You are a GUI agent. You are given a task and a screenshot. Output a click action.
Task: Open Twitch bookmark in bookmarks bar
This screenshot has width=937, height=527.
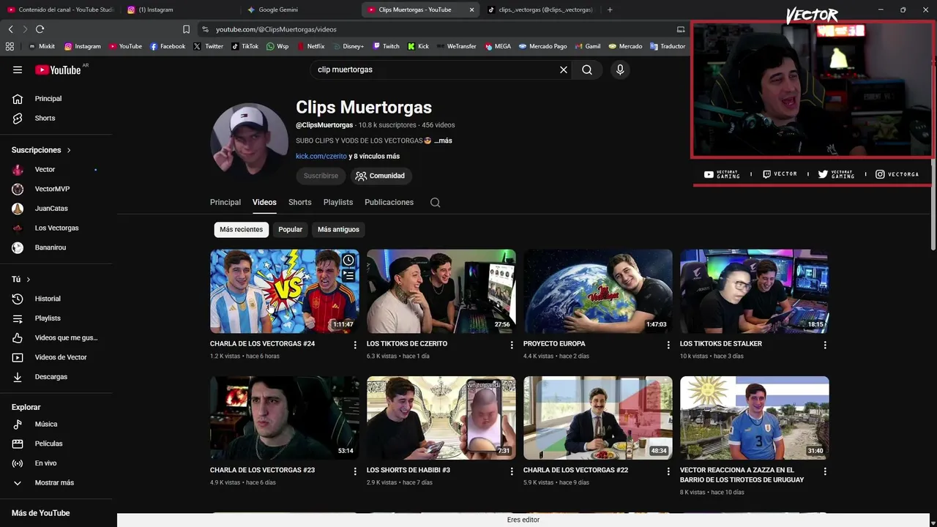click(x=386, y=46)
